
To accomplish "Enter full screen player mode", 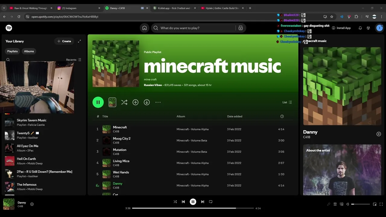I will pos(381,204).
